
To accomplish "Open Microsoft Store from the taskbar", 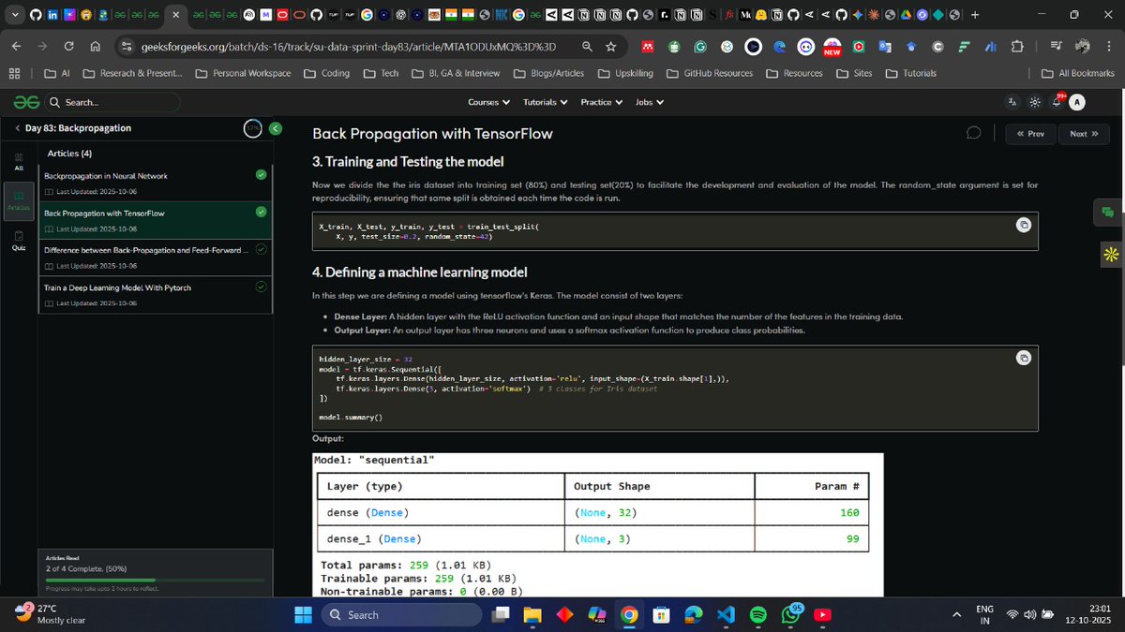I will [661, 614].
